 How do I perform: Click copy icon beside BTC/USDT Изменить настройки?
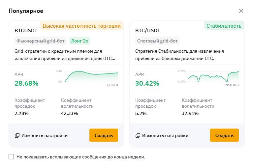(x=138, y=136)
